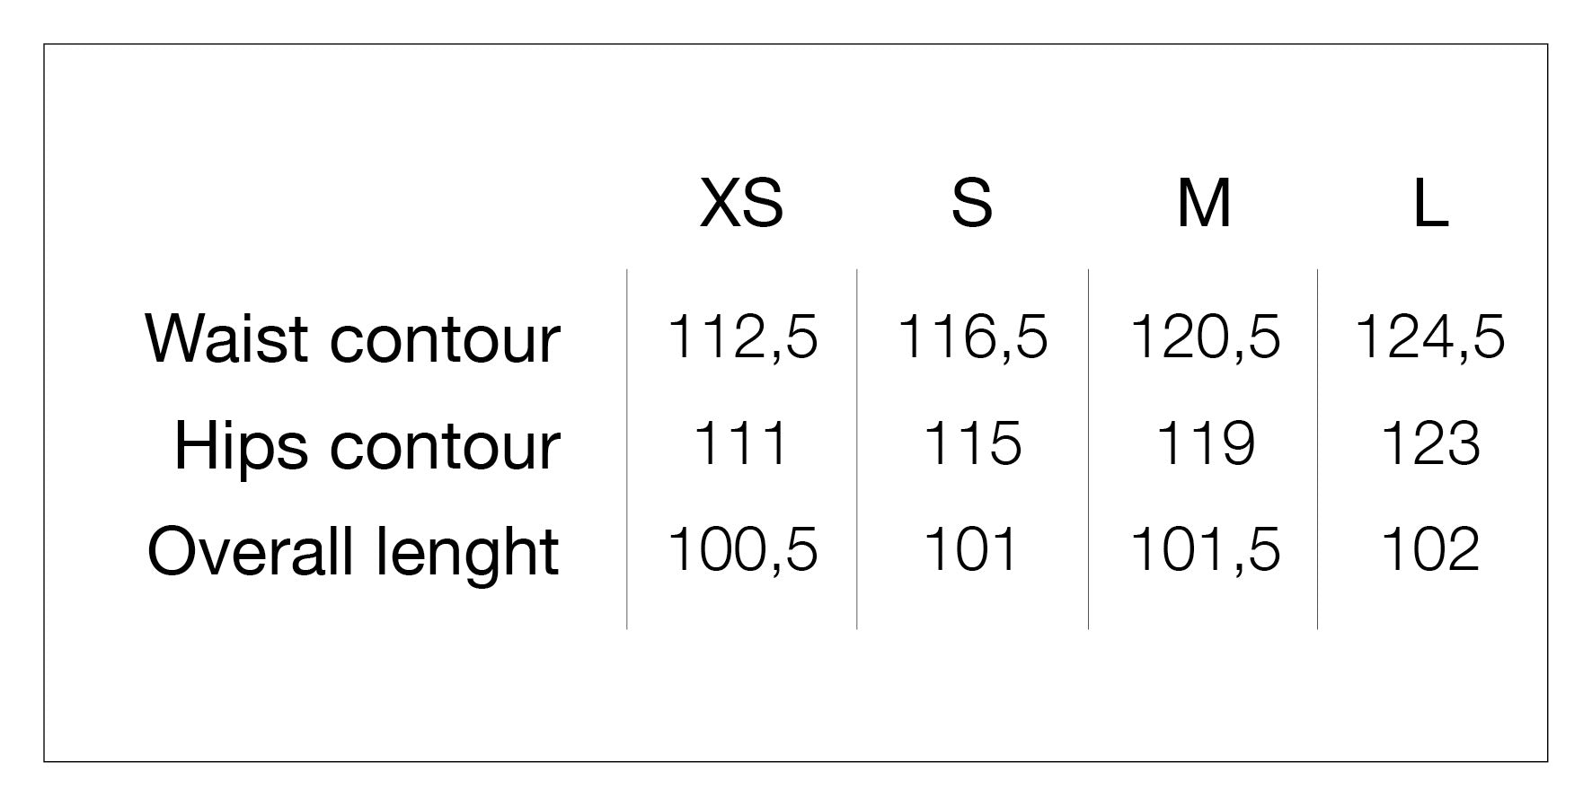The image size is (1592, 806).
Task: Click the M size column header
Action: click(1204, 203)
